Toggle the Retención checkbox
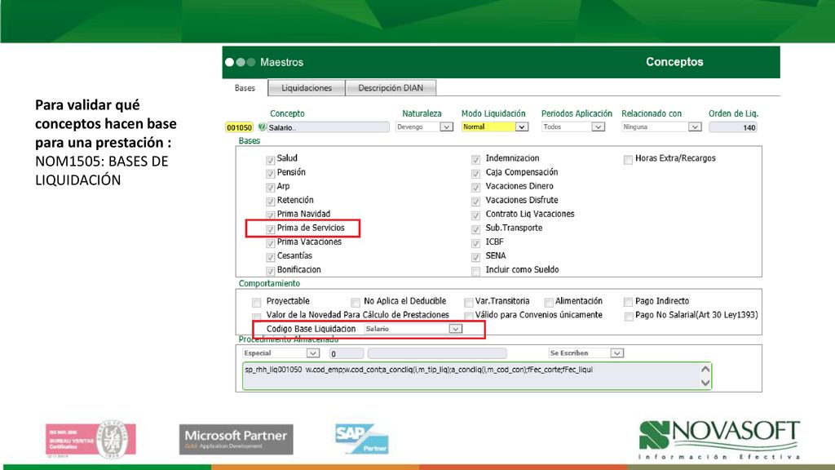 (271, 202)
